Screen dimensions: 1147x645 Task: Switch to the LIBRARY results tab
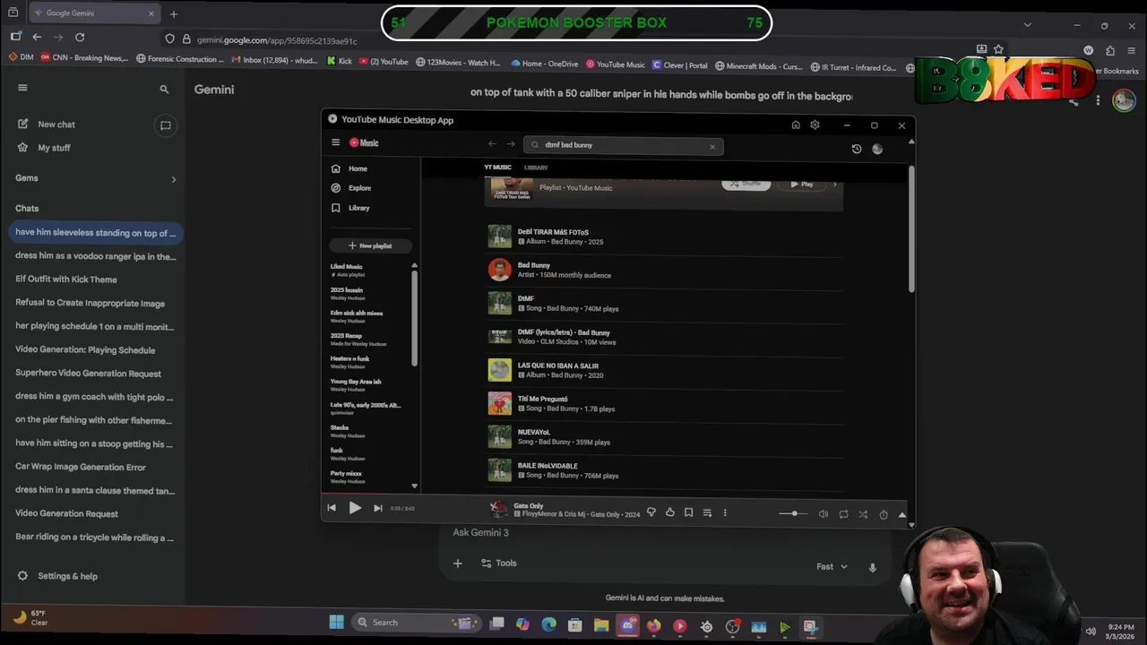536,168
